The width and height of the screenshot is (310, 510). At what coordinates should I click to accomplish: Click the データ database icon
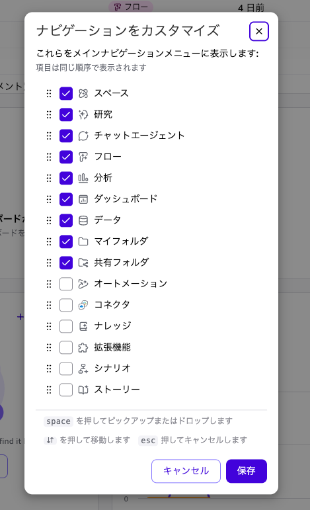tap(83, 220)
